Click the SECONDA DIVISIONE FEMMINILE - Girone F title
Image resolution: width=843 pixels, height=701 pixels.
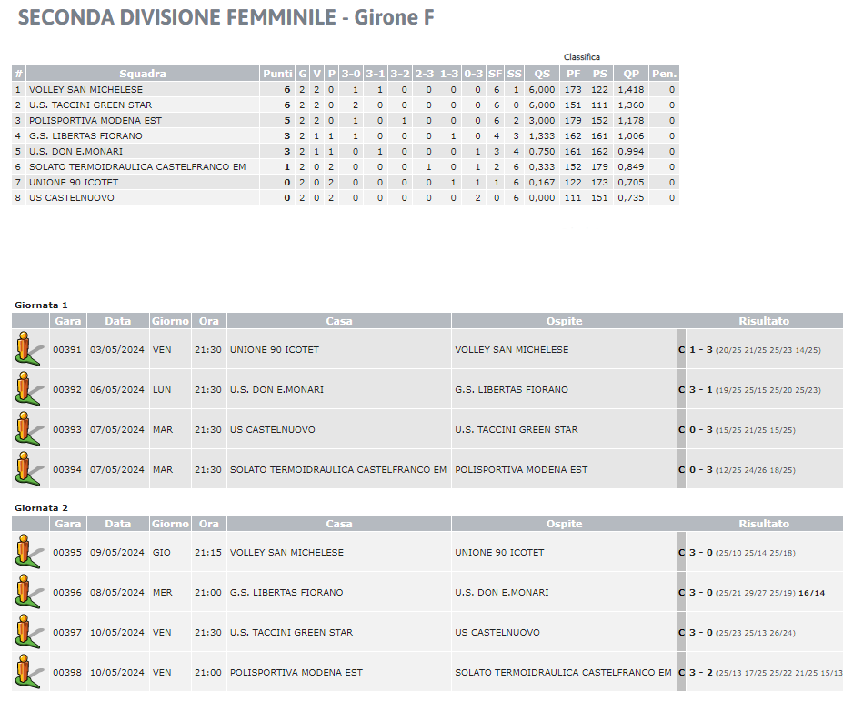click(x=226, y=17)
